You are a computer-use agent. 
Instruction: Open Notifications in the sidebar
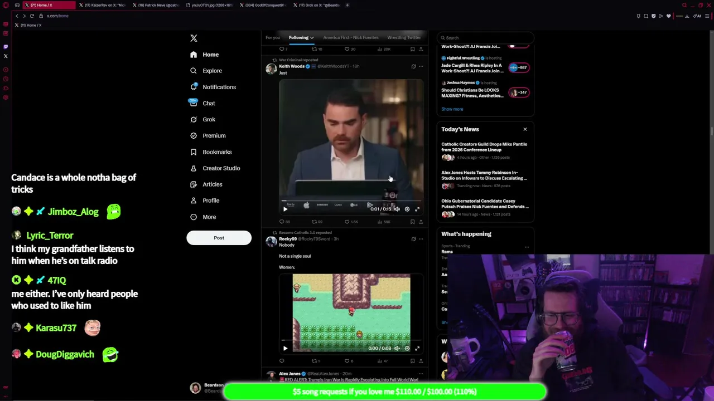coord(213,87)
